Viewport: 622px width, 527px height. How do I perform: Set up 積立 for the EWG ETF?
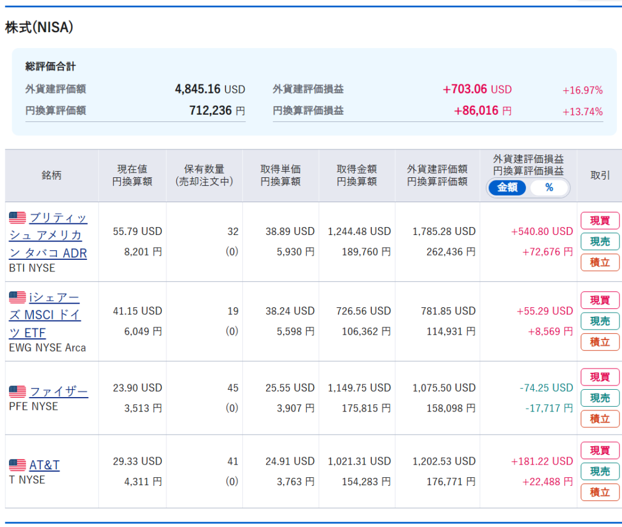[600, 342]
